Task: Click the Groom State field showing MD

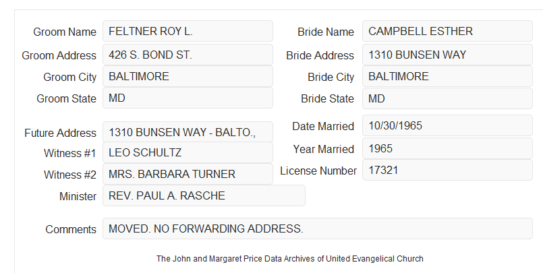Action: [188, 98]
